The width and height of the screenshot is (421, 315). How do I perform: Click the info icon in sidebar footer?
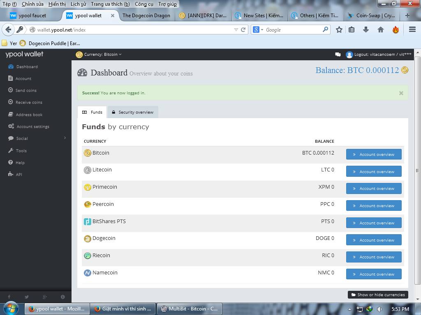[x=62, y=297]
